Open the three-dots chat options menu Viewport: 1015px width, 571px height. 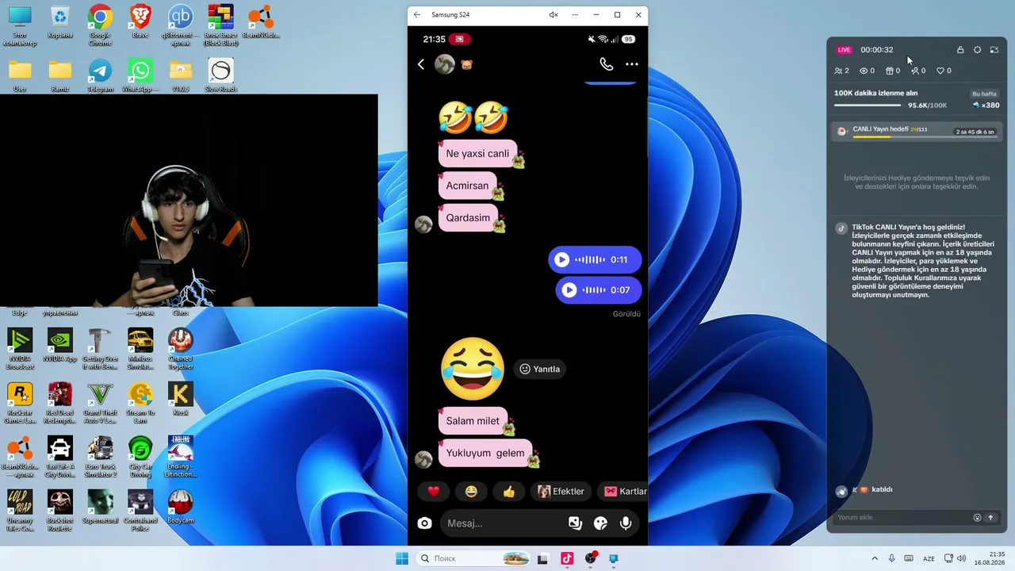coord(631,64)
